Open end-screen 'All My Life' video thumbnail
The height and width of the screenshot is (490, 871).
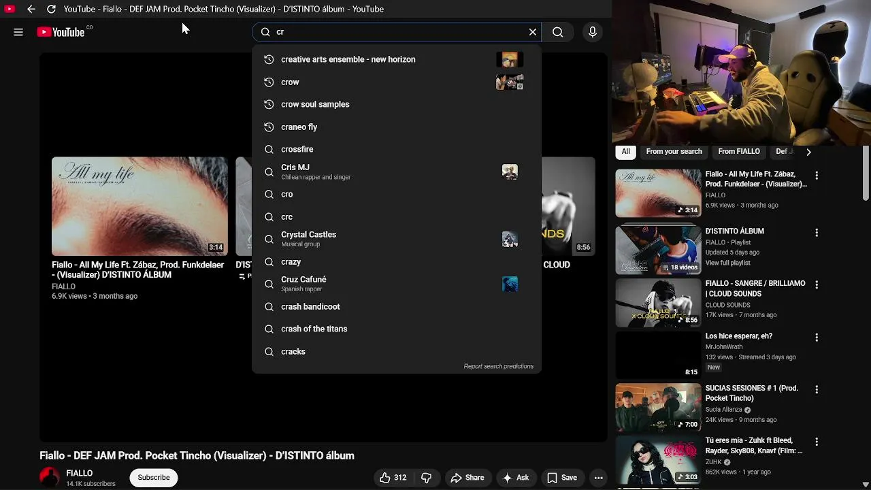pyautogui.click(x=139, y=206)
